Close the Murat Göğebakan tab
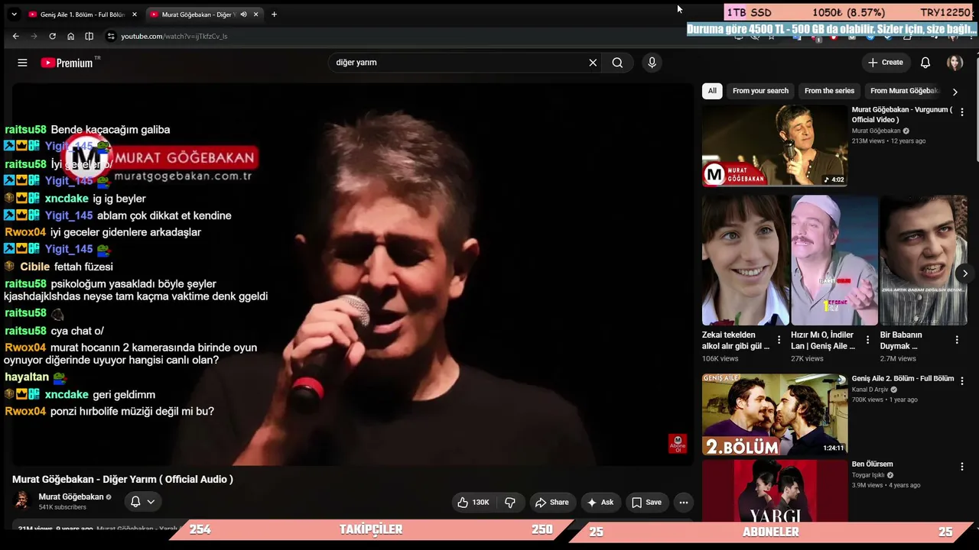 (x=256, y=15)
